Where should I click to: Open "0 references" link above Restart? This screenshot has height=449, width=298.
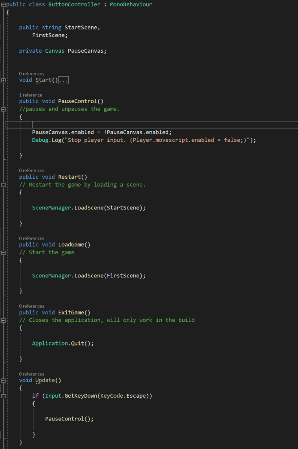pos(32,170)
